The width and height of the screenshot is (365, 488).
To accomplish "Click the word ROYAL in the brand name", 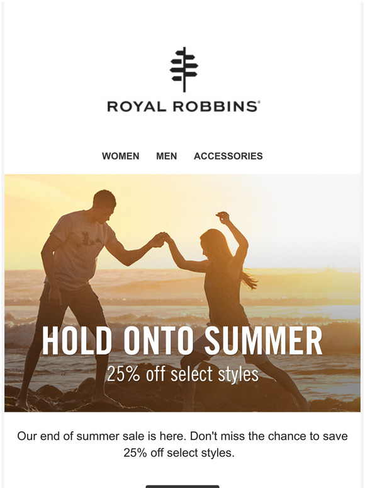I will pyautogui.click(x=137, y=107).
